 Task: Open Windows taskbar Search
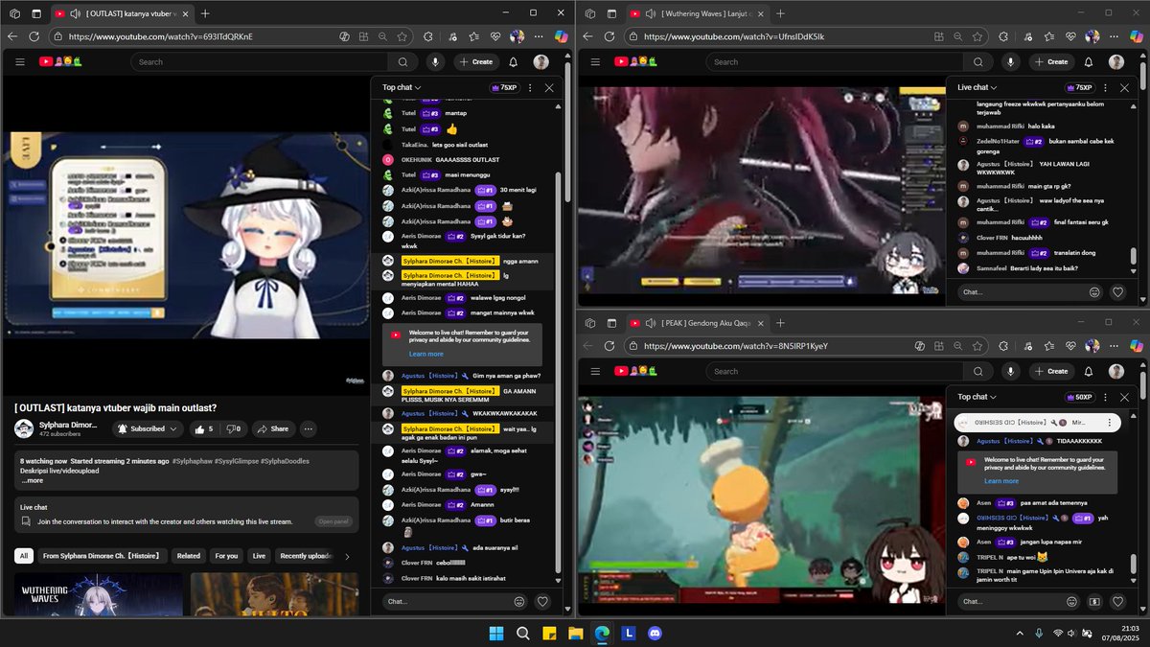click(523, 633)
